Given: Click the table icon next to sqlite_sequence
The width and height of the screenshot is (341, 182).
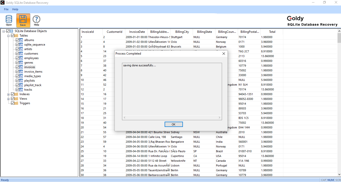Looking at the screenshot, I should [21, 45].
